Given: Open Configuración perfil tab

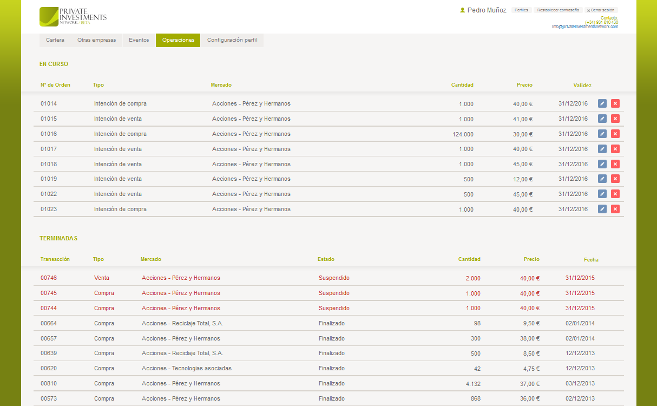Looking at the screenshot, I should pyautogui.click(x=232, y=40).
